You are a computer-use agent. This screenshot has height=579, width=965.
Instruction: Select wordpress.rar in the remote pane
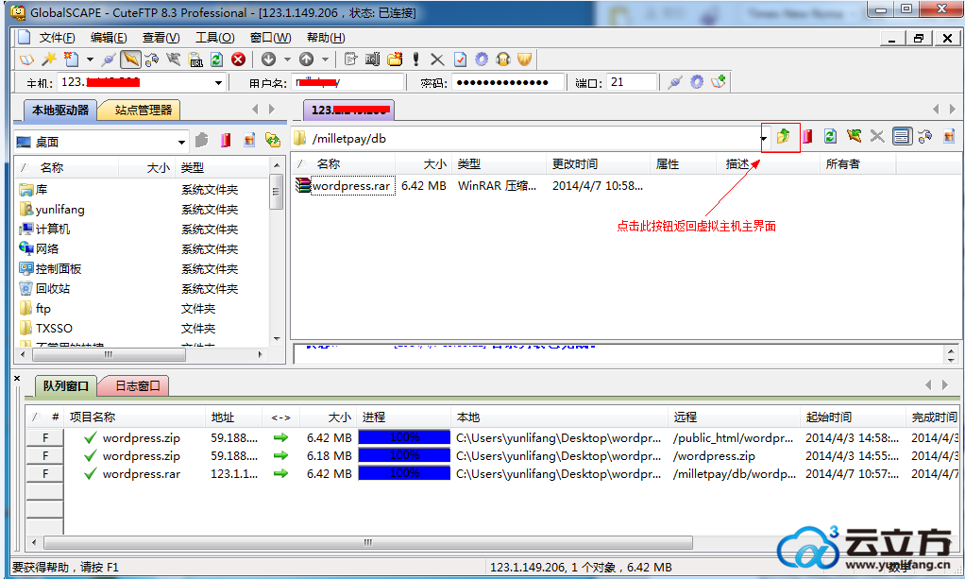(x=352, y=185)
